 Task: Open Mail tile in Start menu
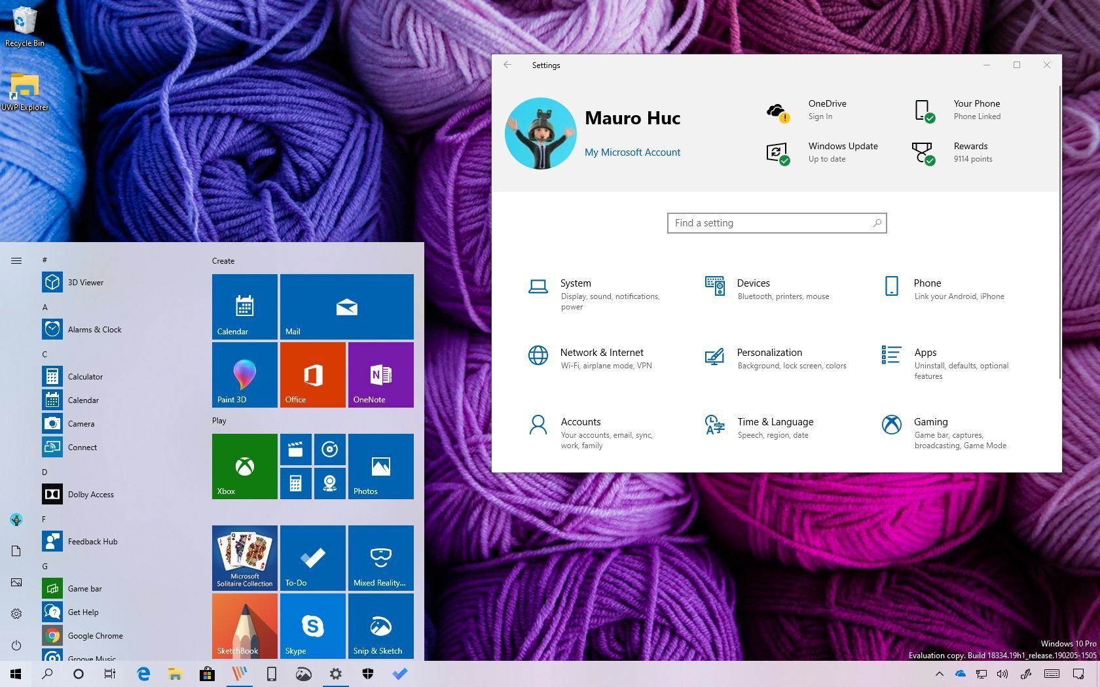[347, 307]
